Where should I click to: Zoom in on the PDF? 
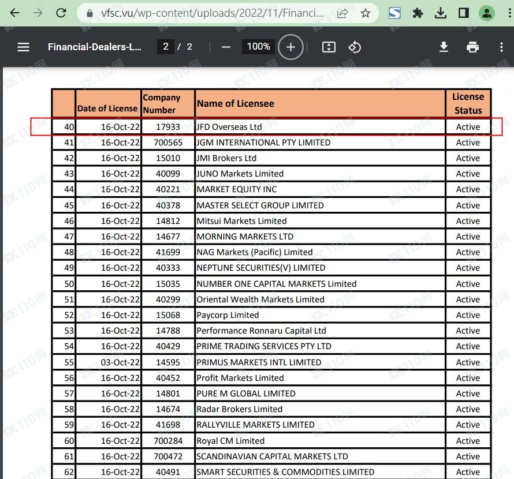click(290, 47)
